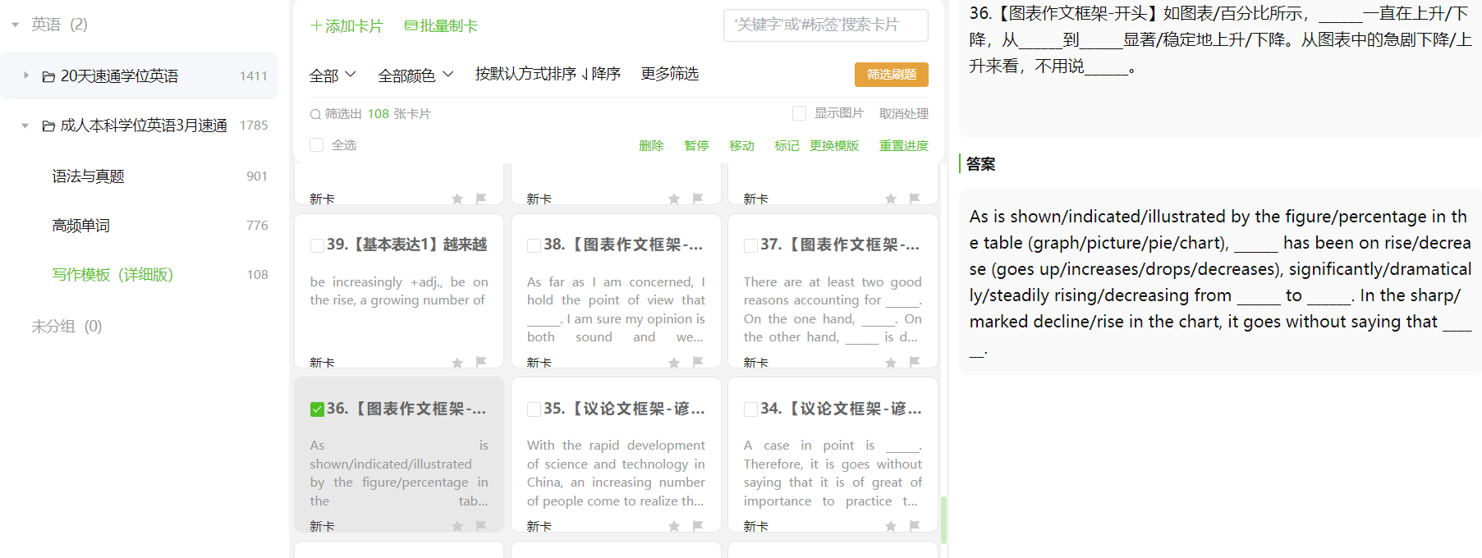
Task: Click the 取消处理 link
Action: pyautogui.click(x=904, y=114)
